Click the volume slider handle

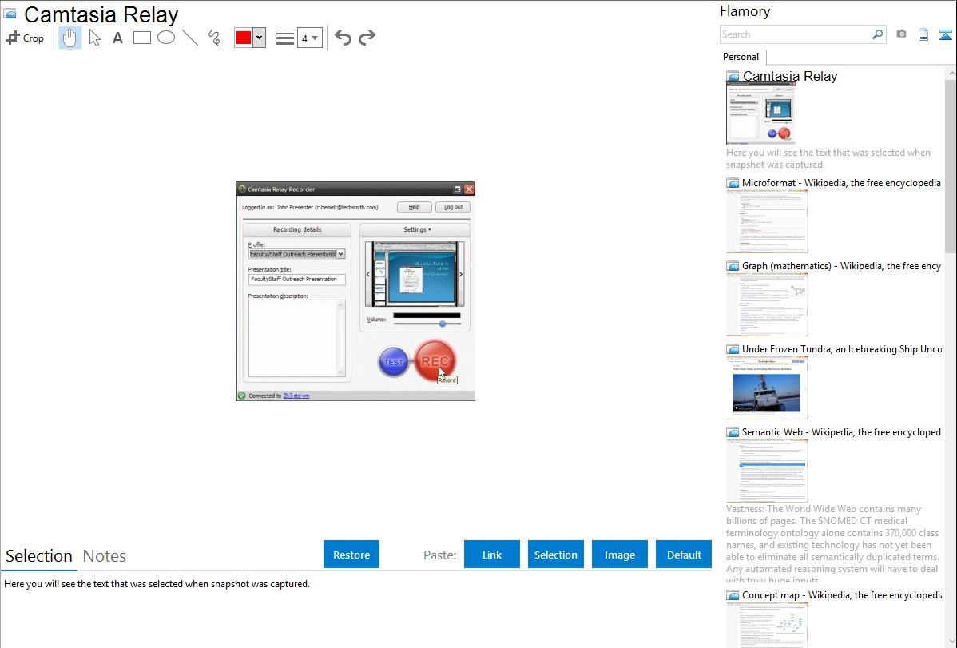tap(443, 324)
